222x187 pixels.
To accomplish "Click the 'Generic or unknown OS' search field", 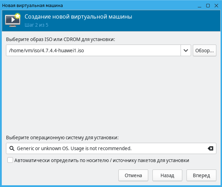I will 109,148.
